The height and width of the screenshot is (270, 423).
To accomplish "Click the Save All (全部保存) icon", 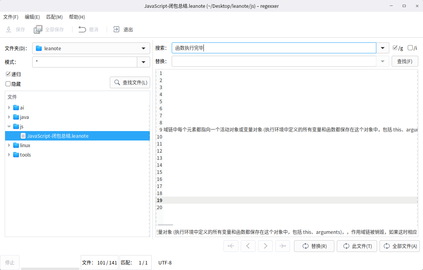I will point(38,29).
